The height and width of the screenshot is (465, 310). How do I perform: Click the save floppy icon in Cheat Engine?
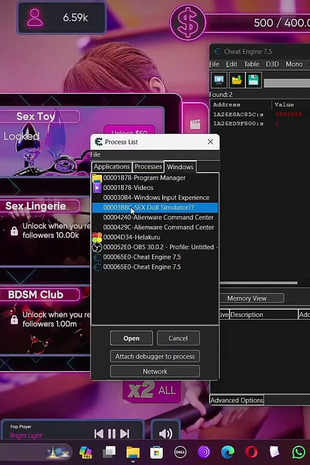tap(253, 80)
